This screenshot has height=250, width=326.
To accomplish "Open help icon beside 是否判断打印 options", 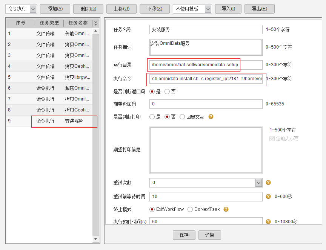I will [x=211, y=117].
